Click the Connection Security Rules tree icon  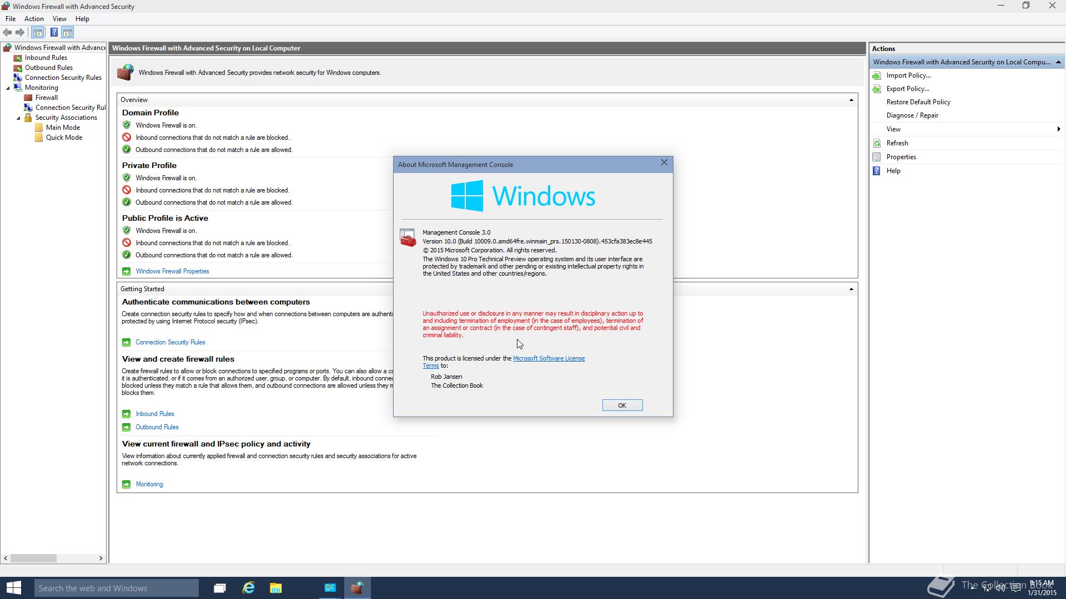tap(18, 78)
